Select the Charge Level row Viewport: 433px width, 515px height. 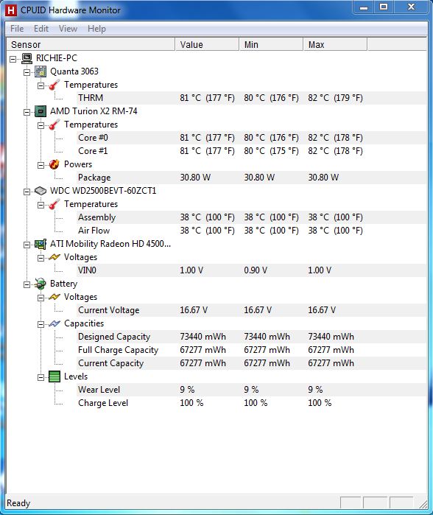[251, 403]
